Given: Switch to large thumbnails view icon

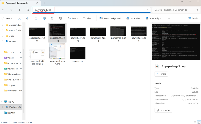Looking at the screenshot, I should point(199,122).
